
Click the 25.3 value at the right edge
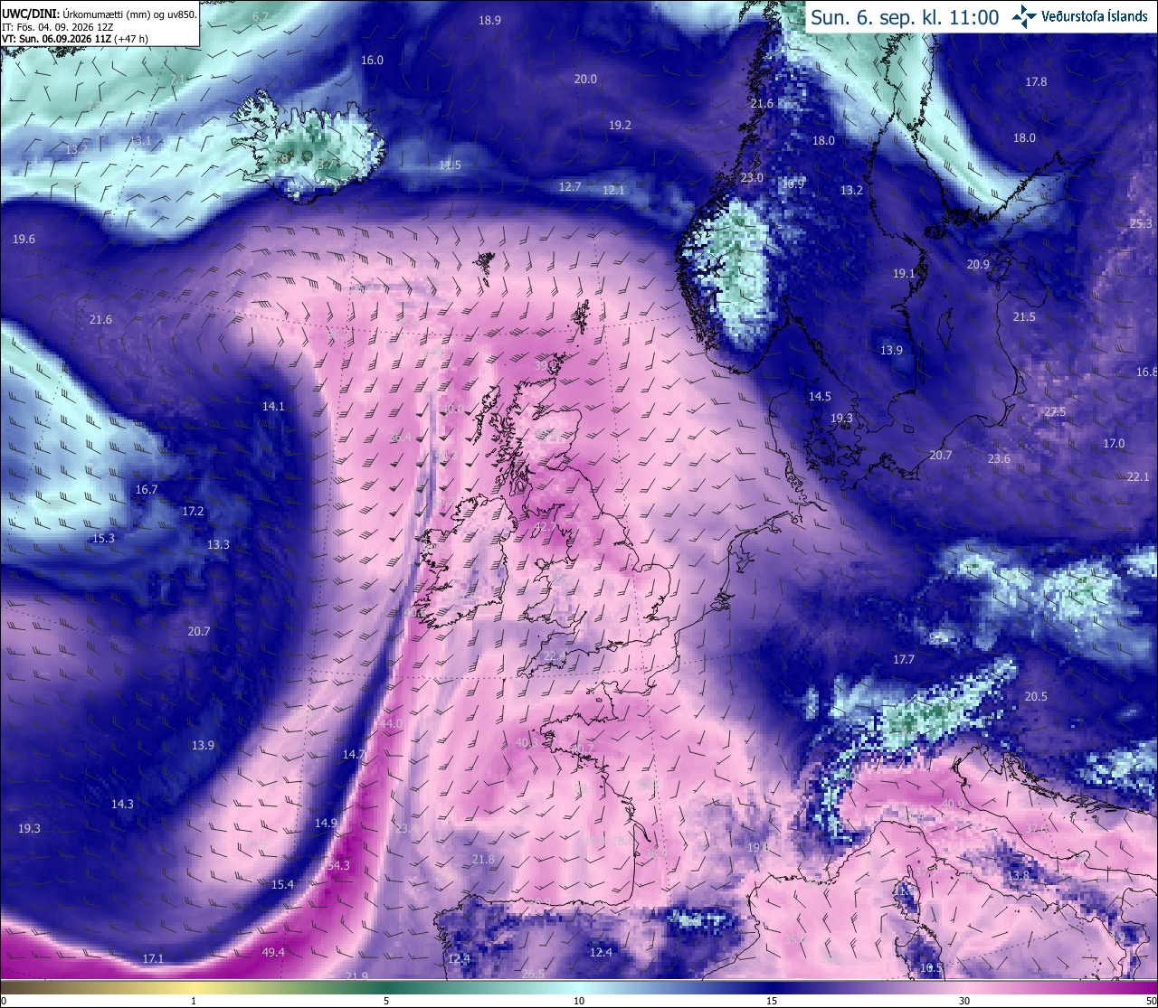point(1141,223)
